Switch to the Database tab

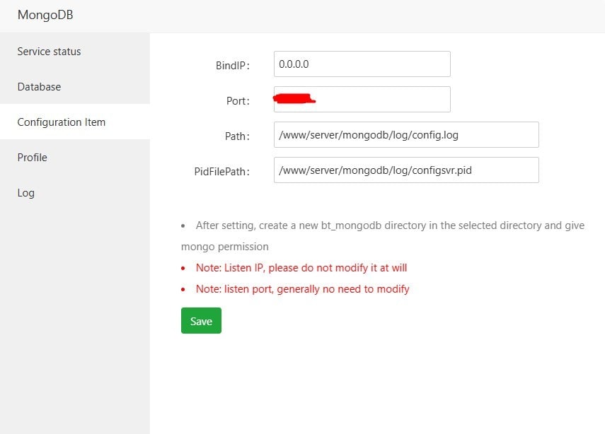click(x=40, y=87)
